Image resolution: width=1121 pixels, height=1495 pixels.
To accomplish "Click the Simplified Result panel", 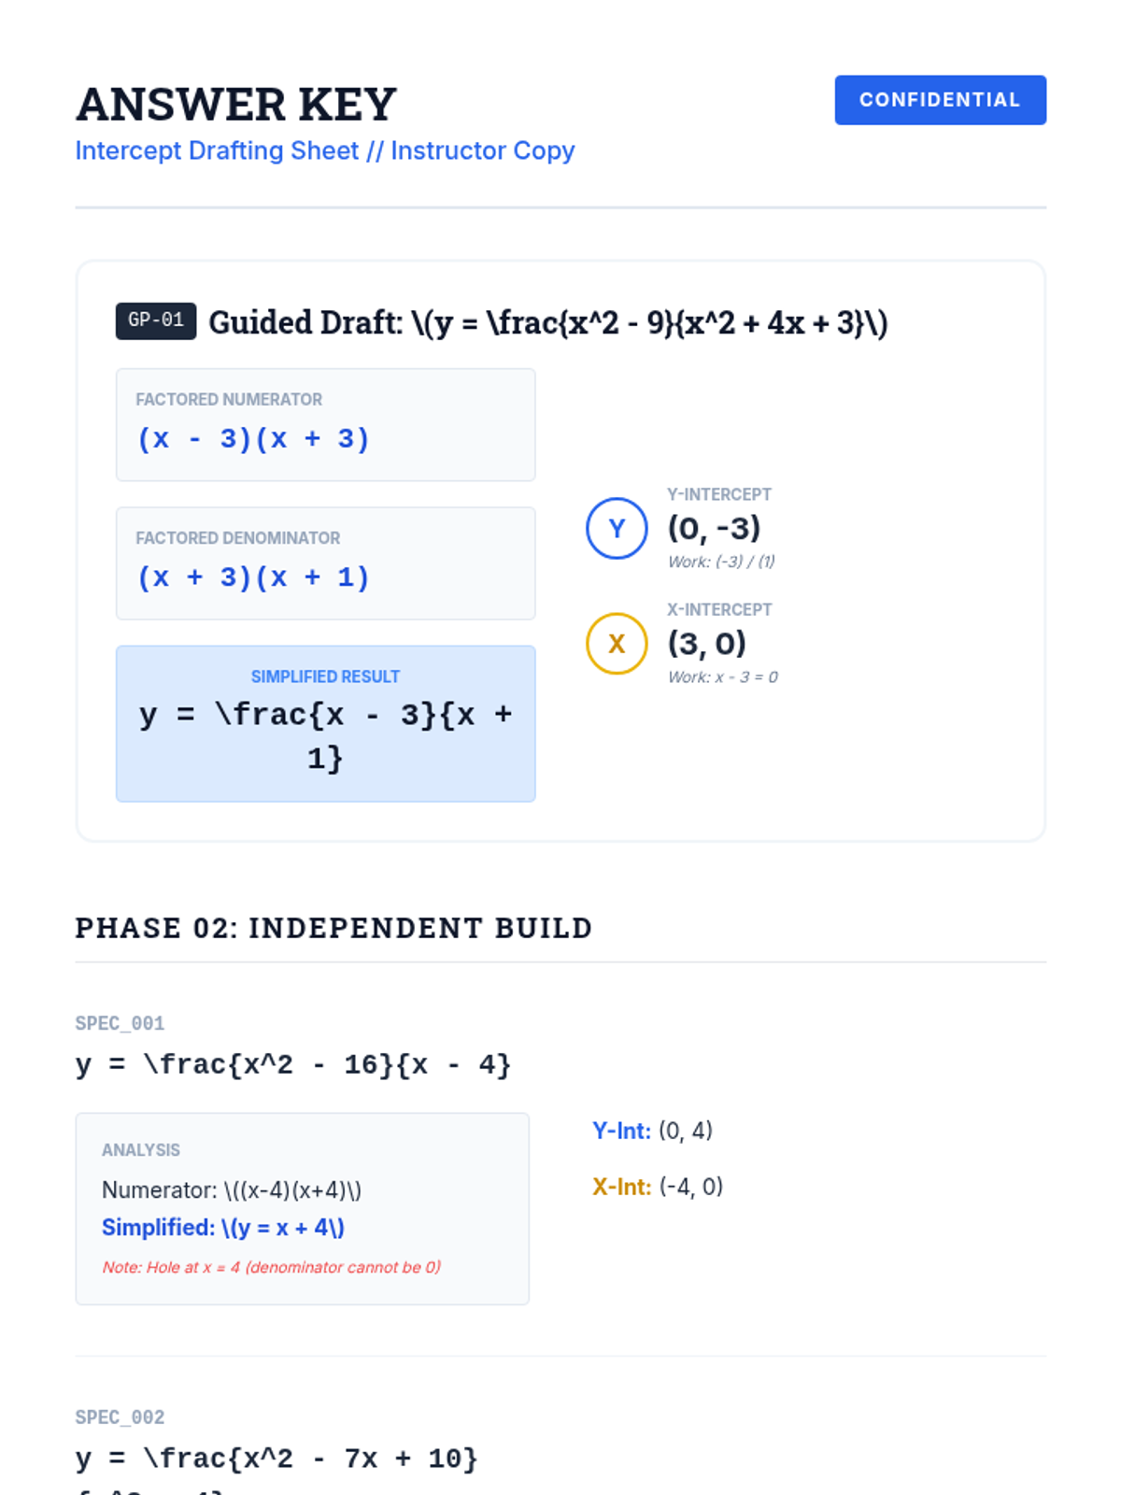I will (x=325, y=723).
